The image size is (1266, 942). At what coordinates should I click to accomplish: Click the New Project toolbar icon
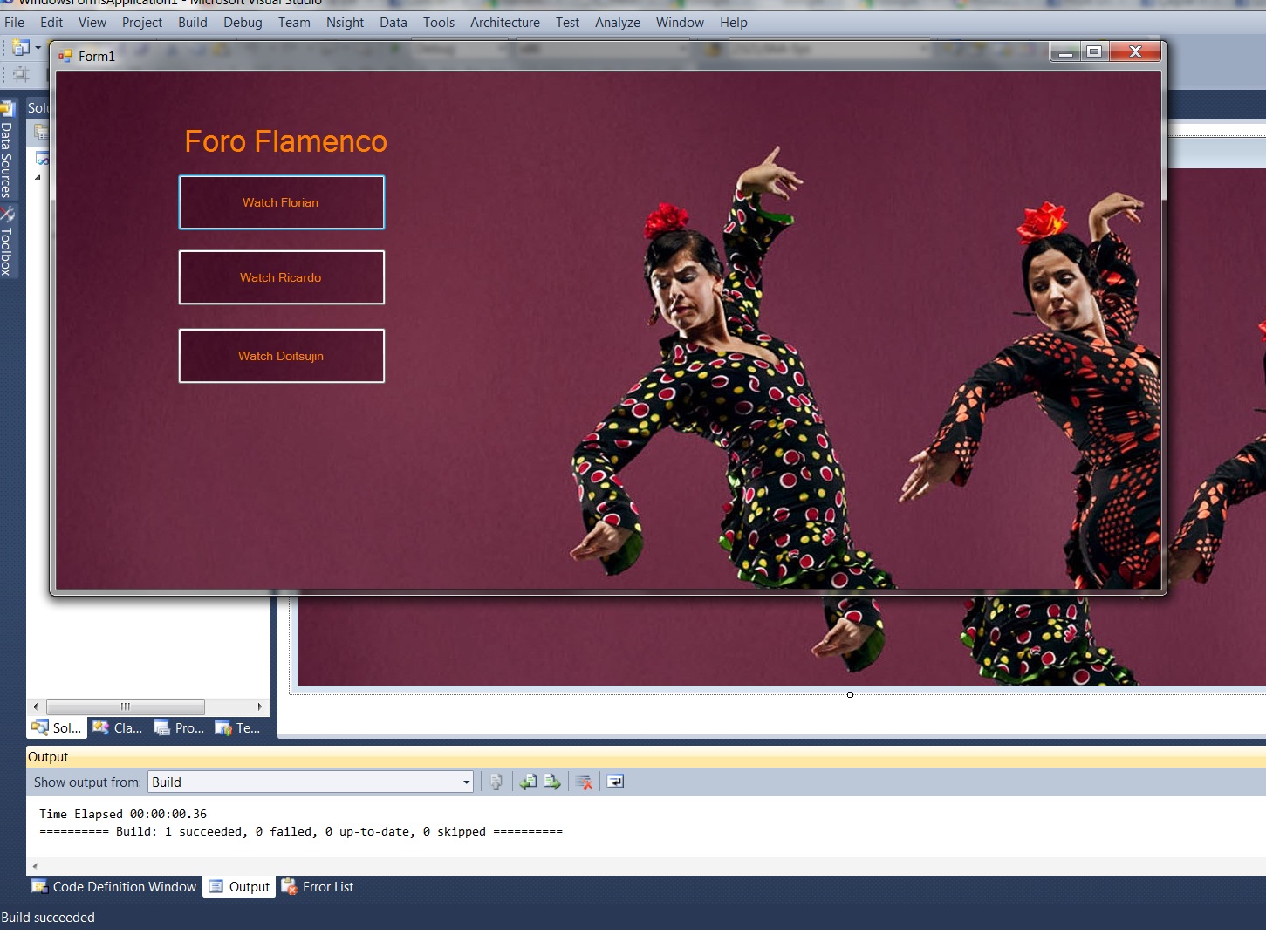[x=20, y=47]
